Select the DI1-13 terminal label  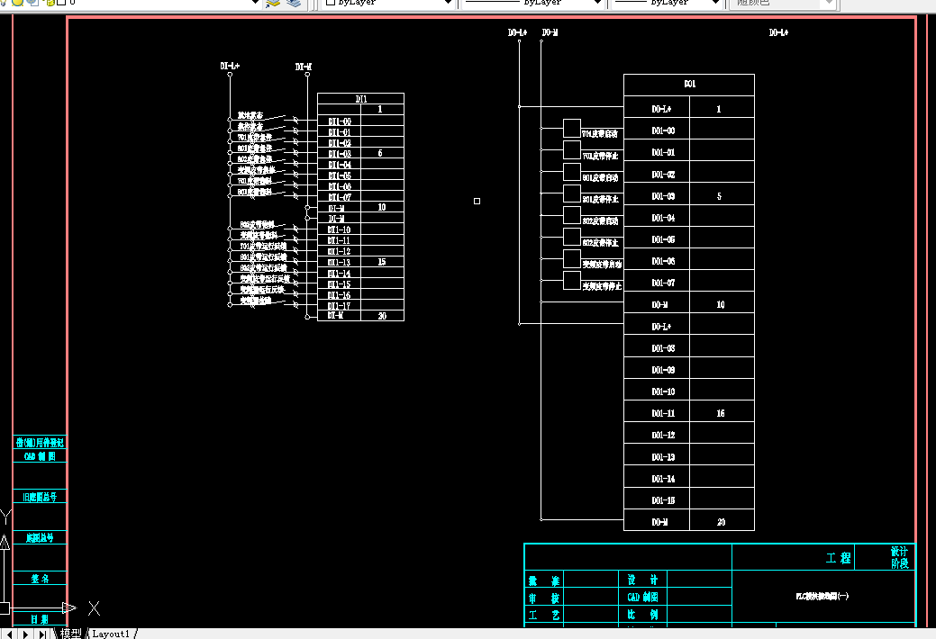(339, 263)
